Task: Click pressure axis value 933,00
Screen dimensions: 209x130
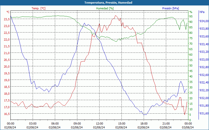Action: (x=204, y=60)
